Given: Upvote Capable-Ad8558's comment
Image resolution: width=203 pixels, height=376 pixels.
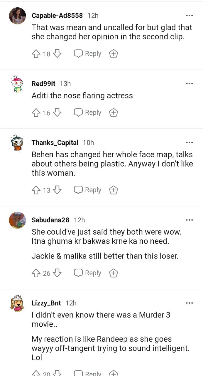Looking at the screenshot, I should pos(36,54).
